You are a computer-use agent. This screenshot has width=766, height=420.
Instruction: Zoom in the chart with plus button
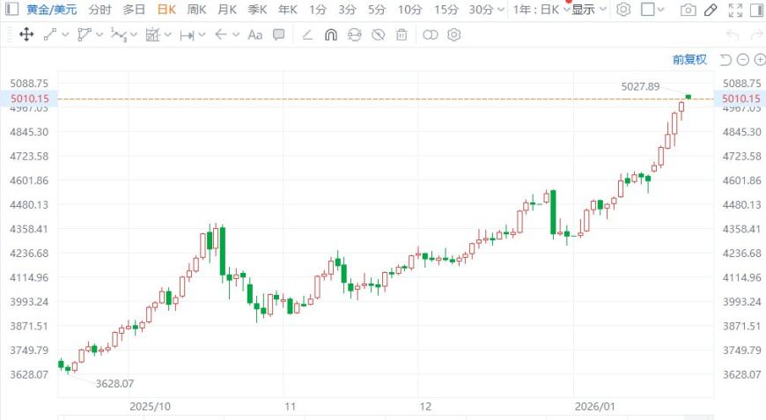758,60
